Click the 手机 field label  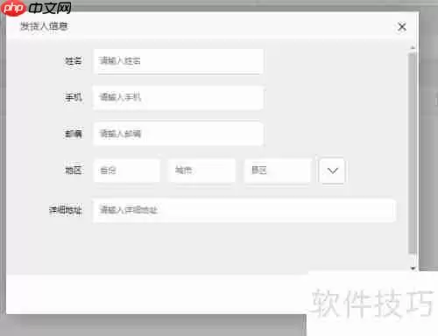[73, 97]
